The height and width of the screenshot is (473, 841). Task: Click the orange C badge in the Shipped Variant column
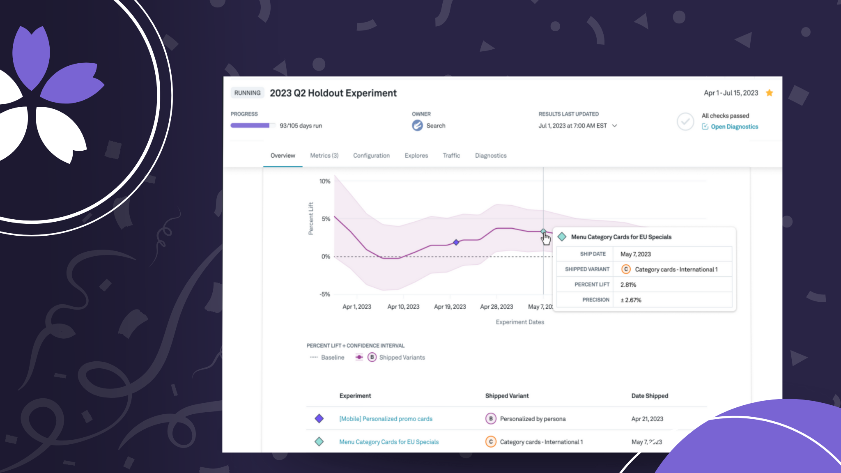491,442
